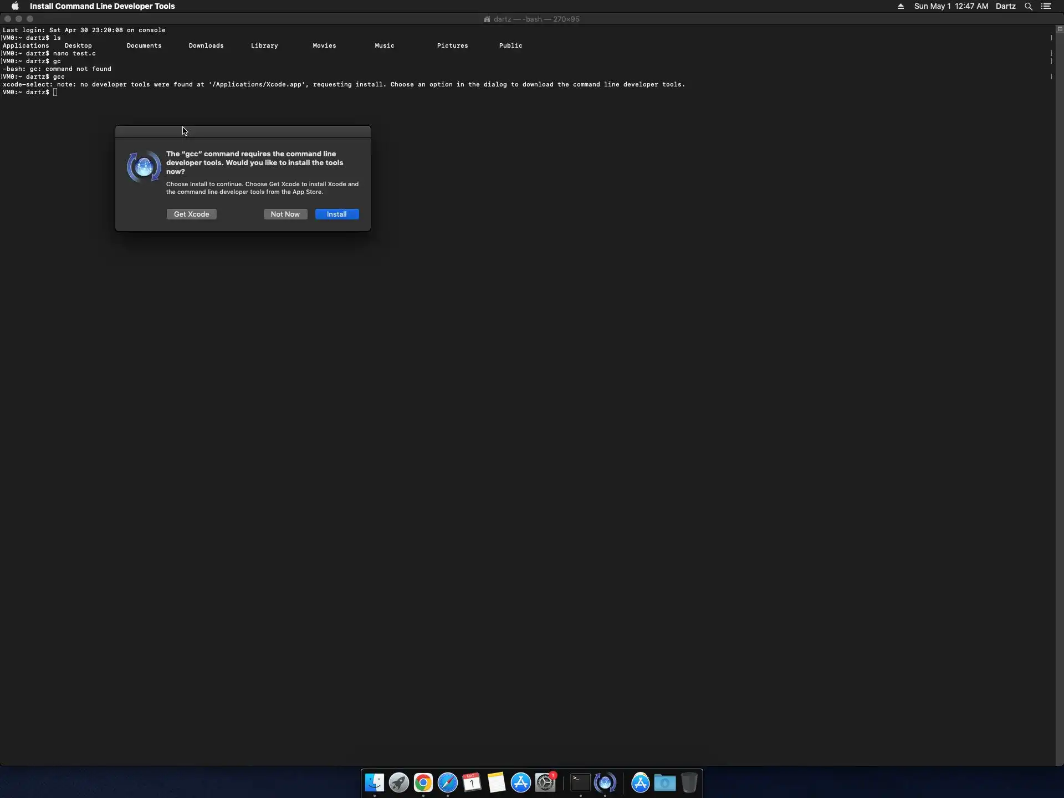This screenshot has height=798, width=1064.
Task: Click the Not Now button
Action: pos(285,214)
